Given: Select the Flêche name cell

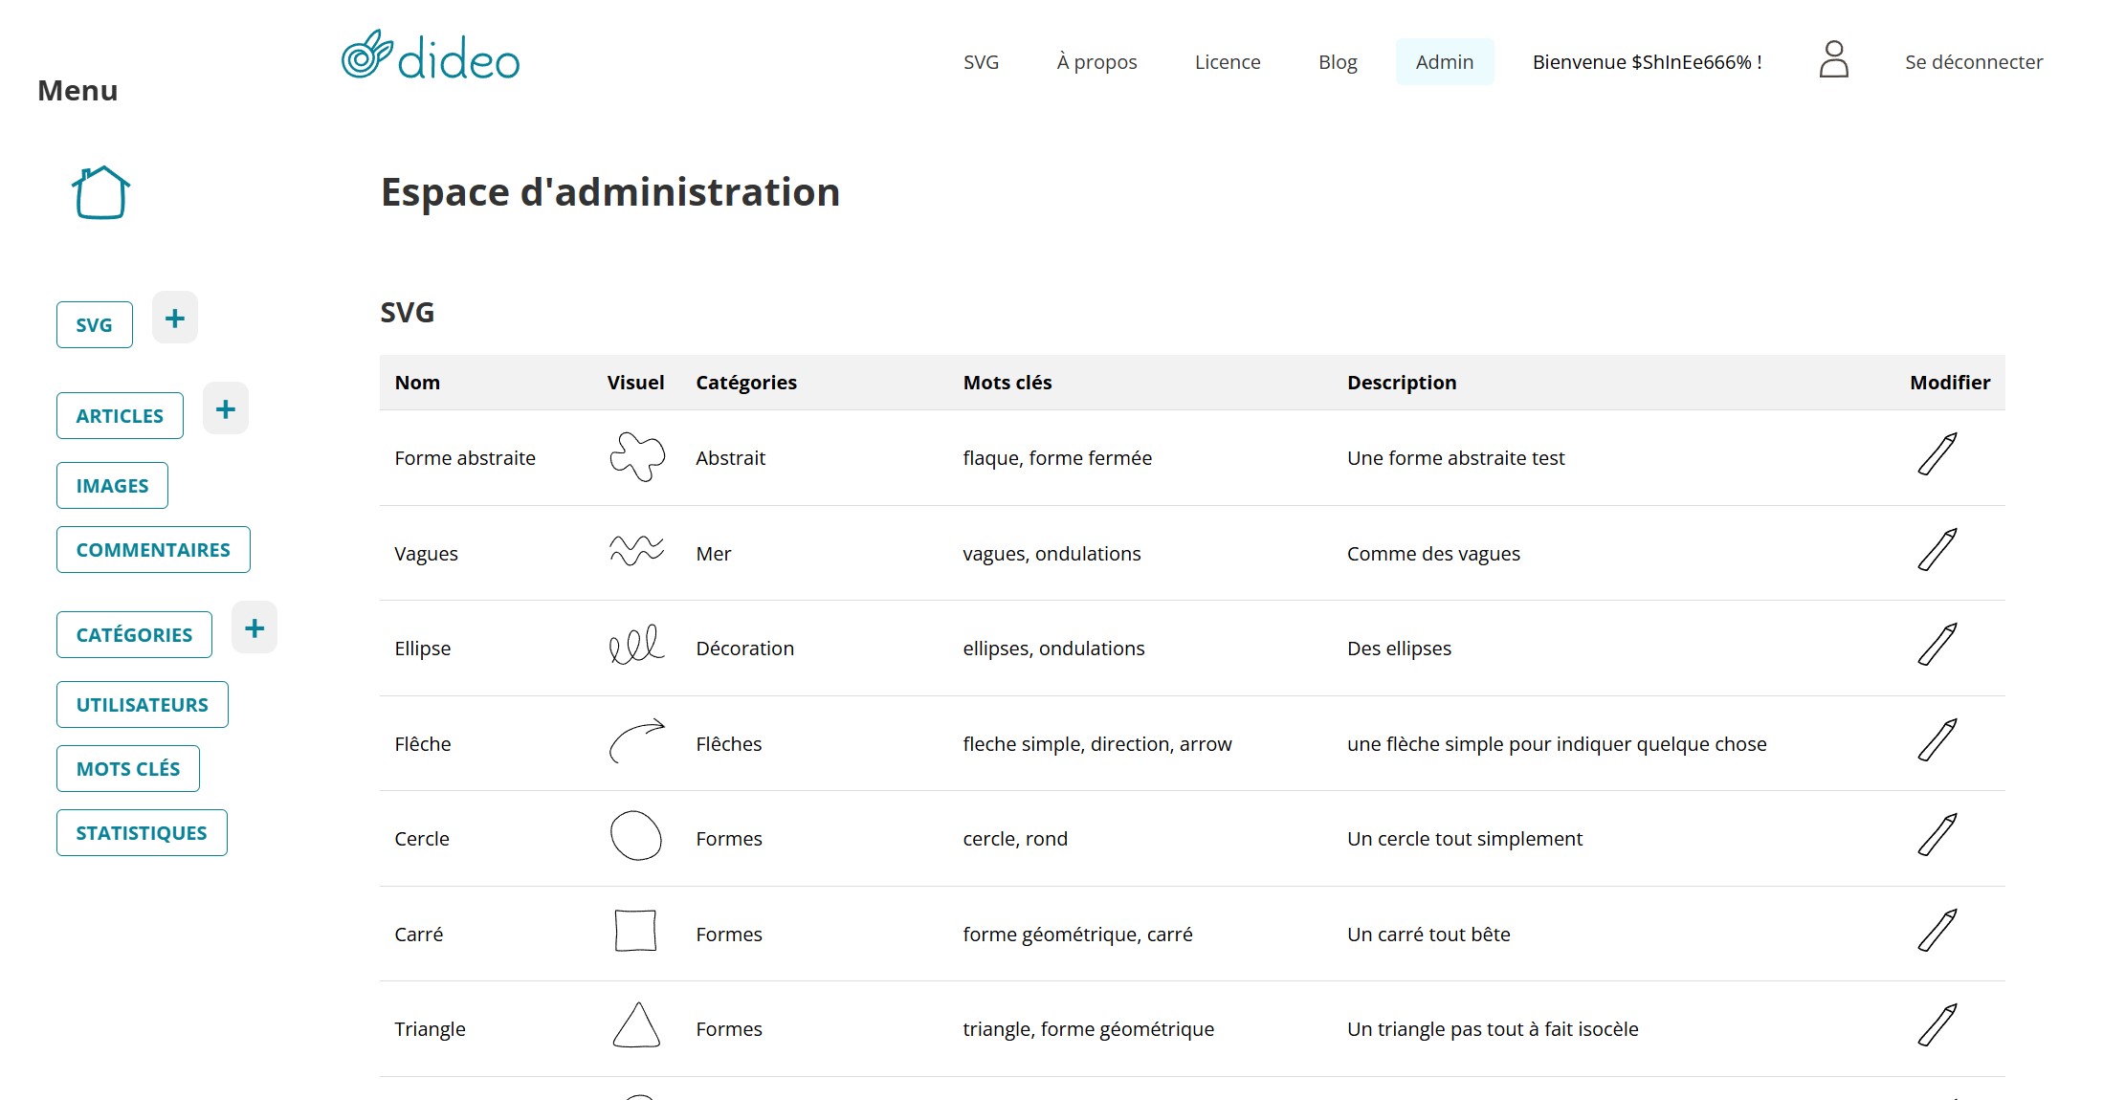Looking at the screenshot, I should point(422,744).
